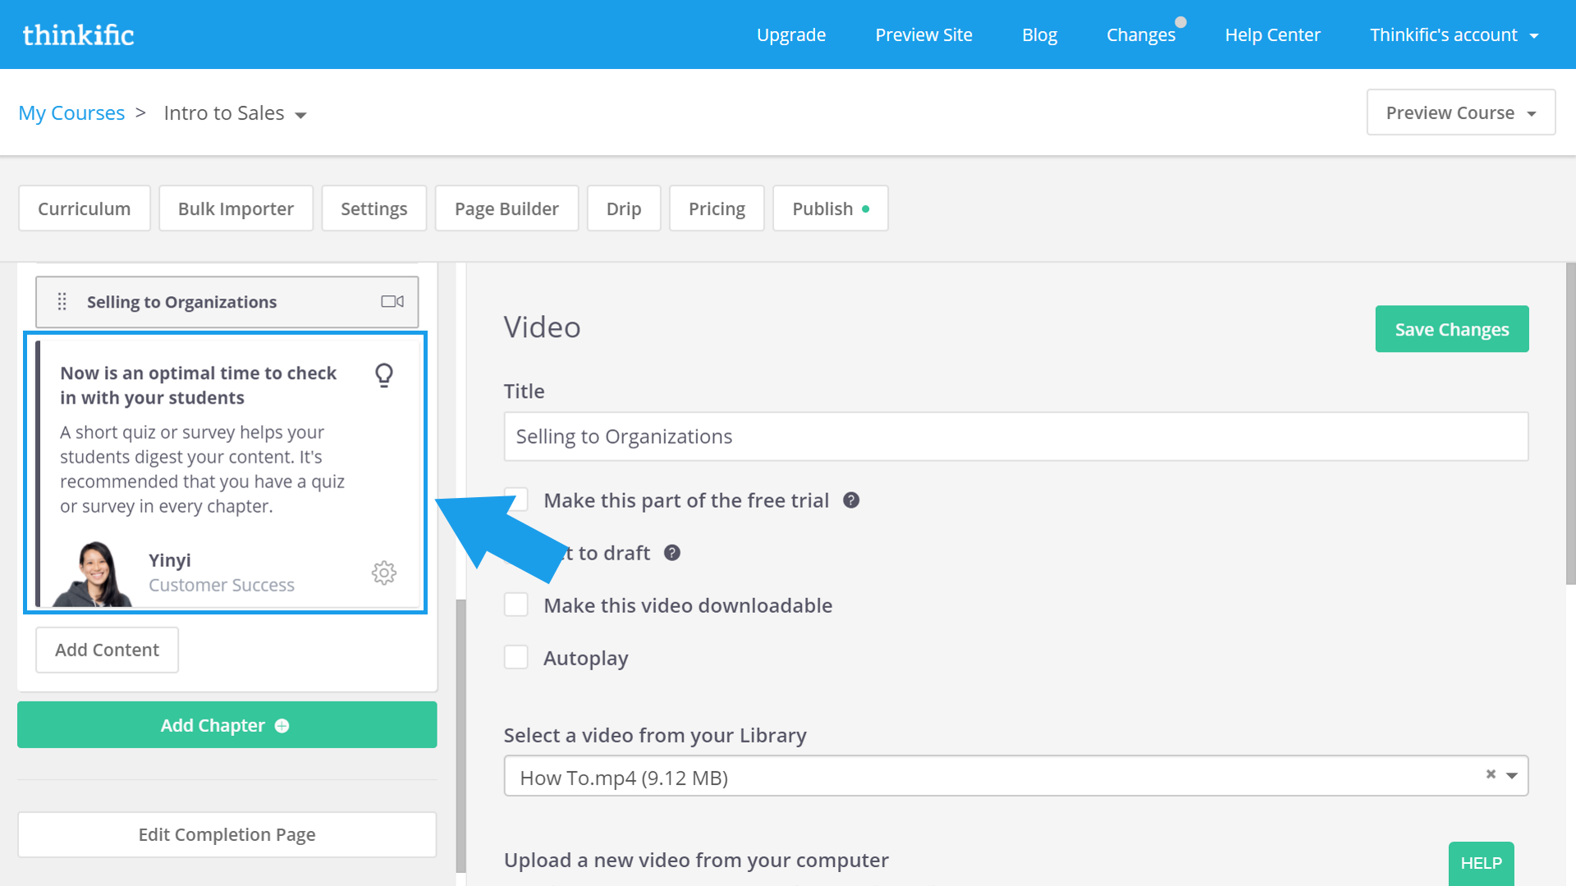Open the Preview Course dropdown

(x=1460, y=112)
